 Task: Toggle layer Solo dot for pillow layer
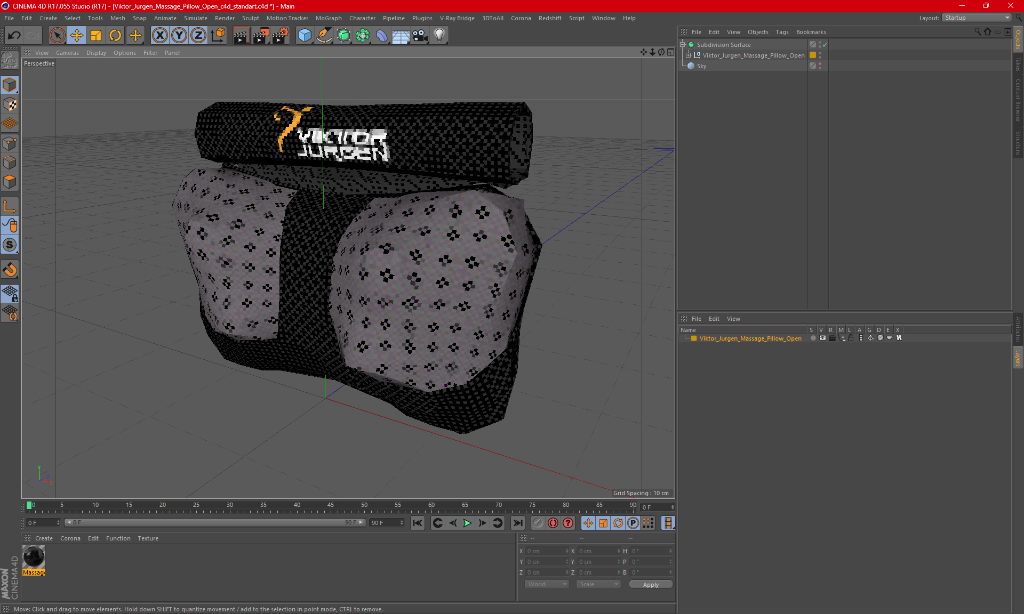813,338
